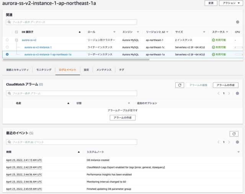The height and width of the screenshot is (194, 245).
Task: Click timestamp April 23, 2022, 2:41:13 AM UTC
Action: [24, 160]
